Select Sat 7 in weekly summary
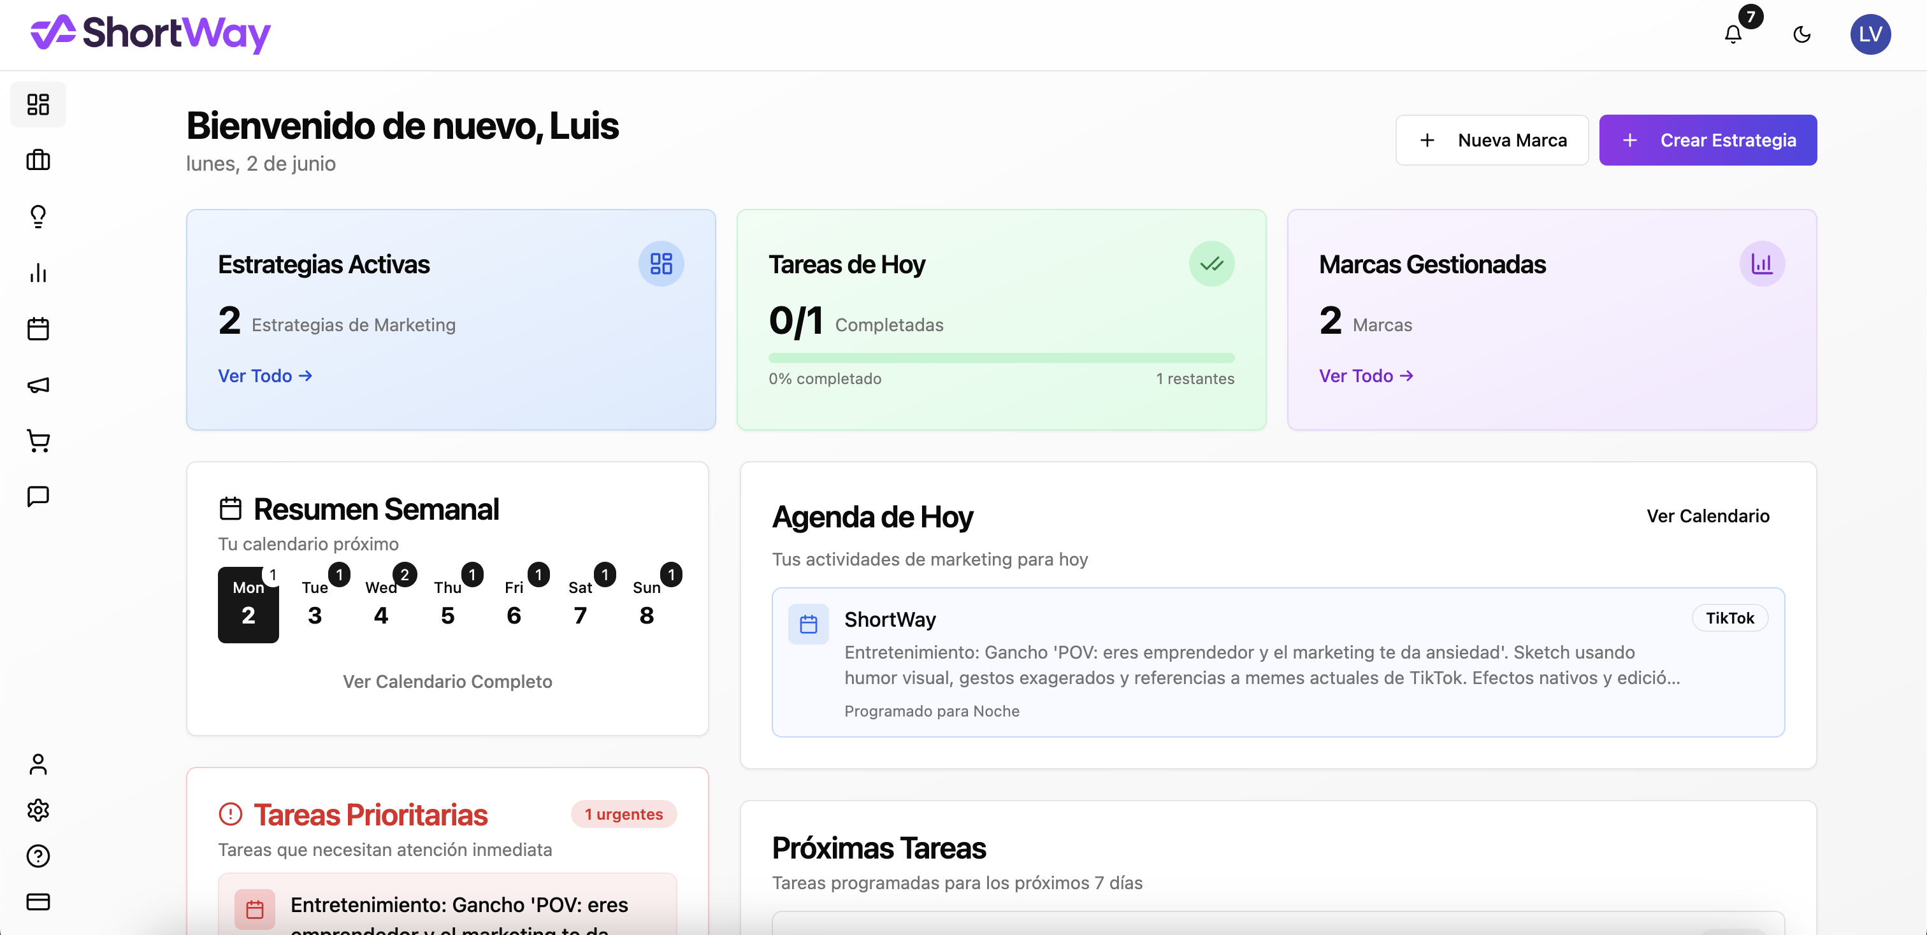This screenshot has width=1927, height=935. click(x=581, y=604)
